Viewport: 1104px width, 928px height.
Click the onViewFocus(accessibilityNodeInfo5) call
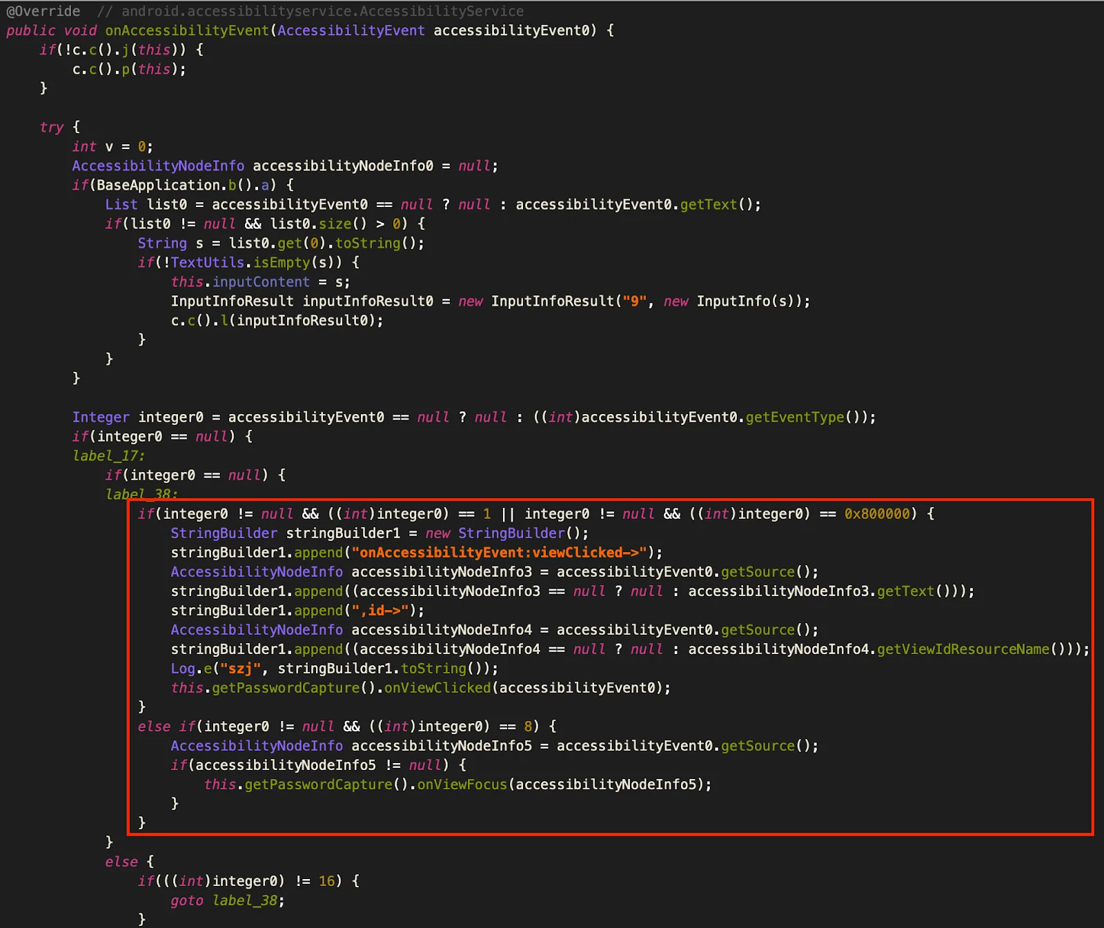[x=560, y=784]
